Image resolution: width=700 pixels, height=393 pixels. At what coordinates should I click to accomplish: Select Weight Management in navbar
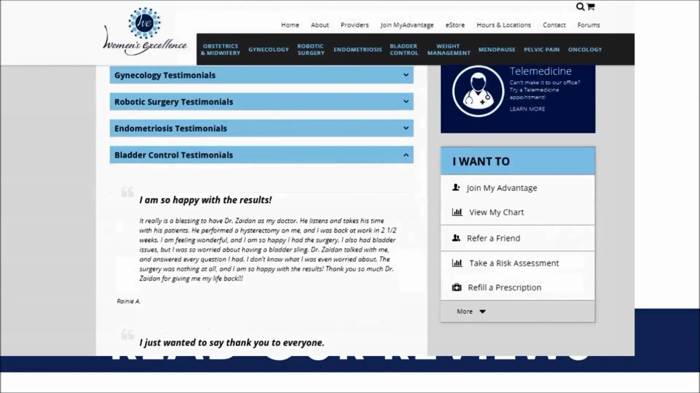tap(448, 49)
